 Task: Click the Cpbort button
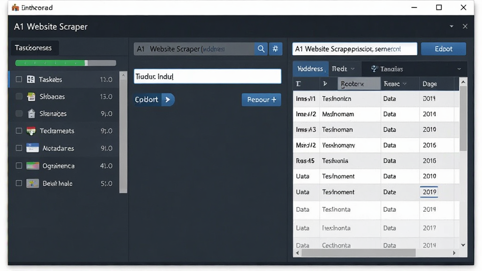coord(154,100)
